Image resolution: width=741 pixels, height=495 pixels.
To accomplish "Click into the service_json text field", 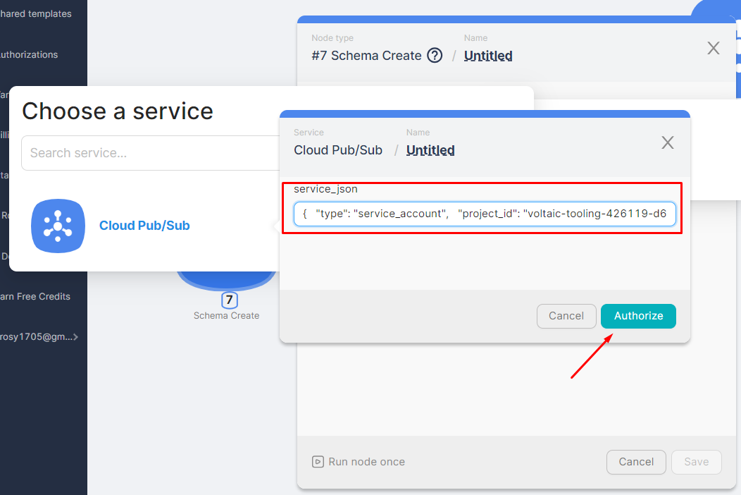I will point(485,214).
